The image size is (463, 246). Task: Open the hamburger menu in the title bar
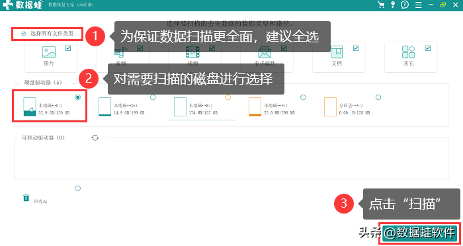click(419, 5)
